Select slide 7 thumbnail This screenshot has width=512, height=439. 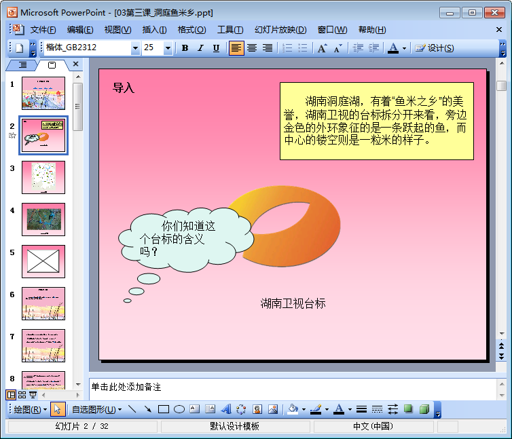point(43,345)
